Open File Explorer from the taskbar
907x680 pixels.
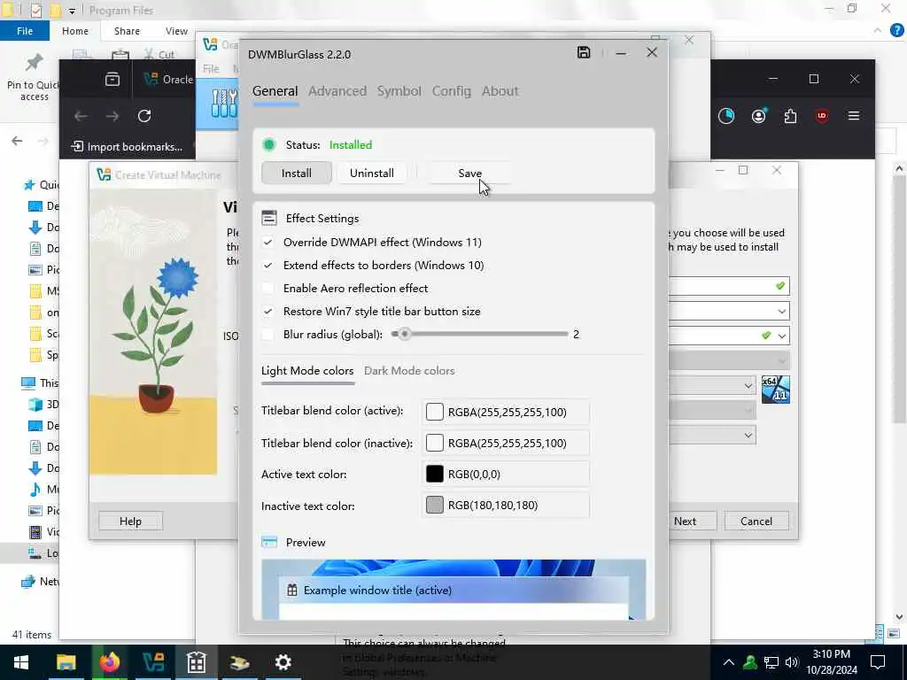coord(66,662)
